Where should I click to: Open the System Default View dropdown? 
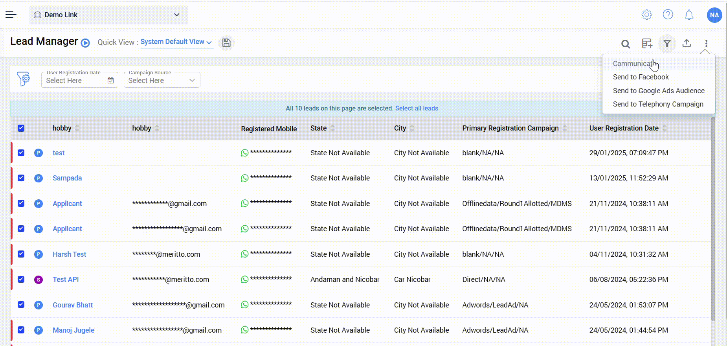(x=176, y=42)
